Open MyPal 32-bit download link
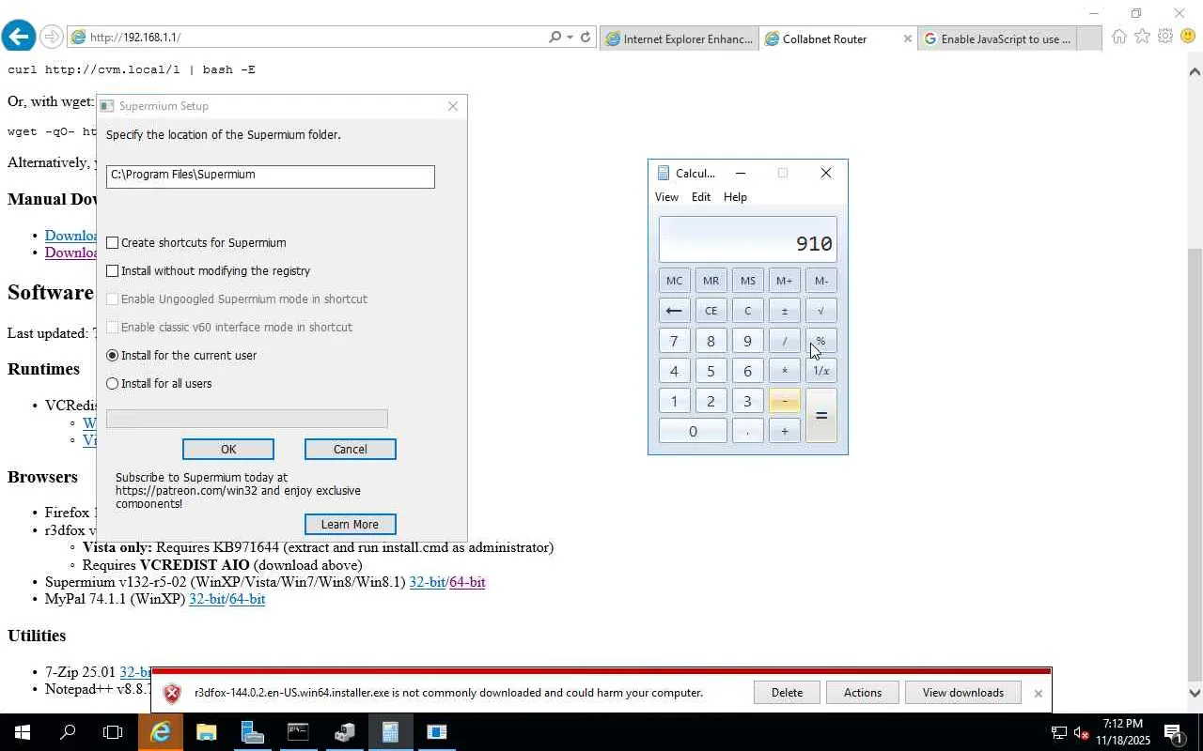The width and height of the screenshot is (1203, 751). (x=207, y=599)
